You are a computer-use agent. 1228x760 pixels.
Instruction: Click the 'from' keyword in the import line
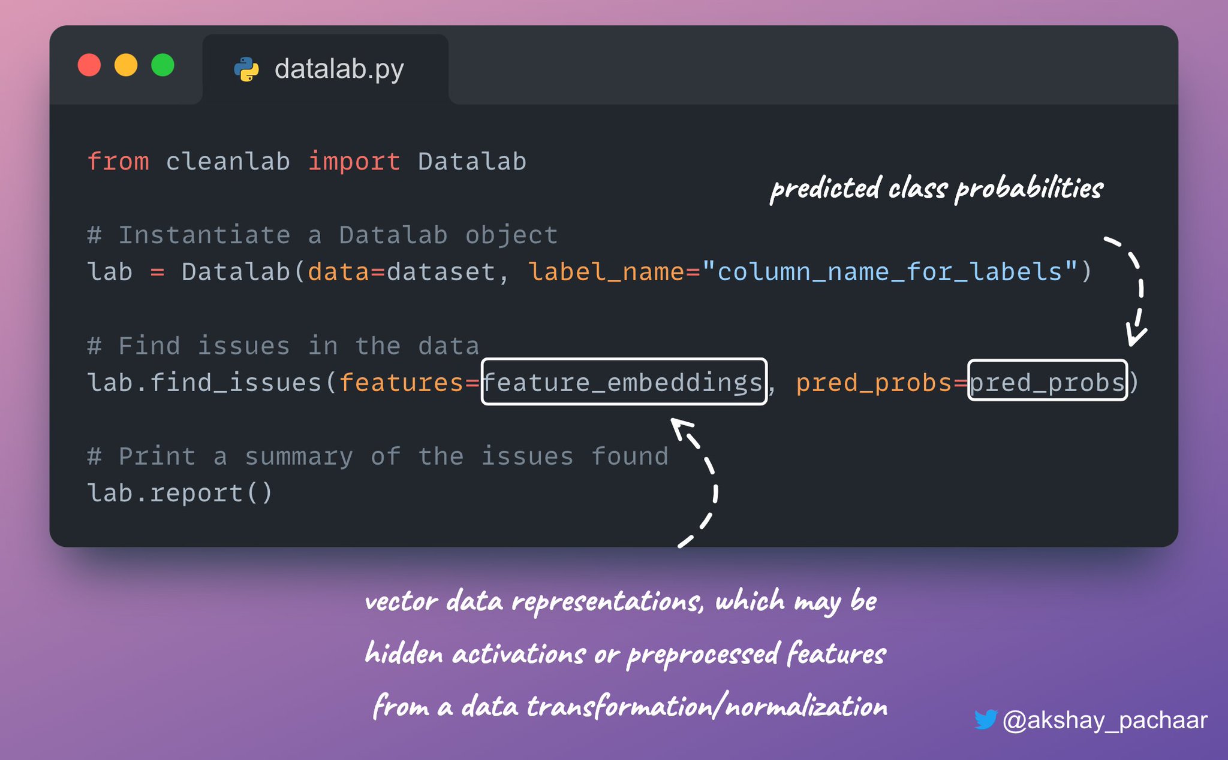click(118, 161)
